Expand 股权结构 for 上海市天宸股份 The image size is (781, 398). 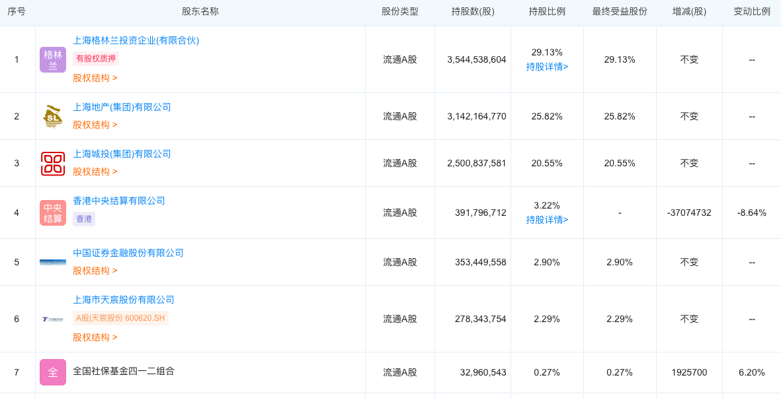click(x=95, y=337)
